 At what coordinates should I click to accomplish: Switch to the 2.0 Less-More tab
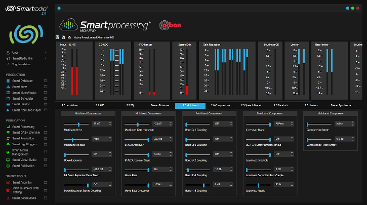(x=69, y=105)
